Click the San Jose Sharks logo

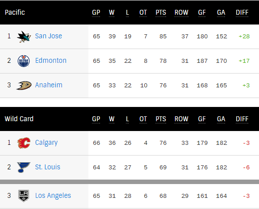24,37
